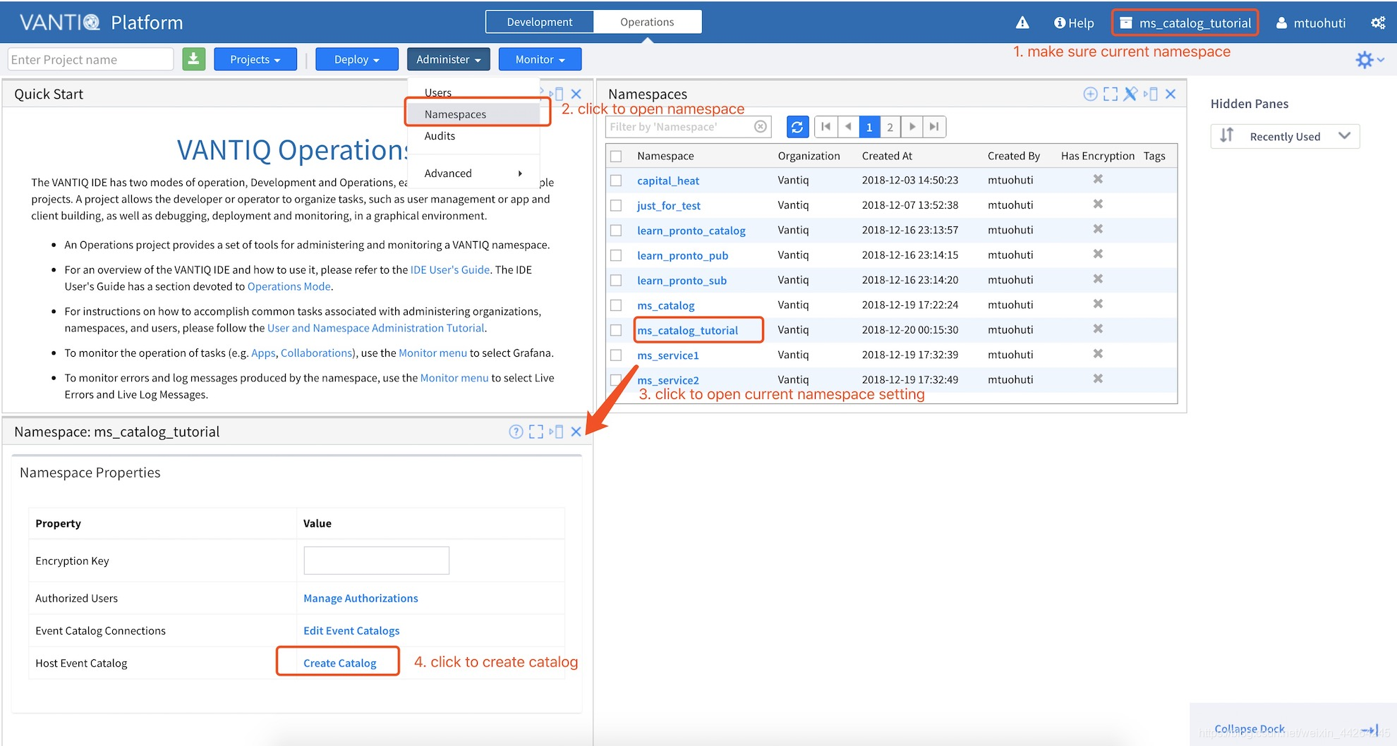Screen dimensions: 1397x746
Task: Open the IDE settings gear below header
Action: [1369, 60]
